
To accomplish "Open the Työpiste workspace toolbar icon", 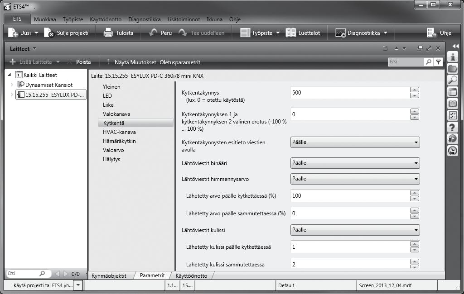I will [x=245, y=33].
